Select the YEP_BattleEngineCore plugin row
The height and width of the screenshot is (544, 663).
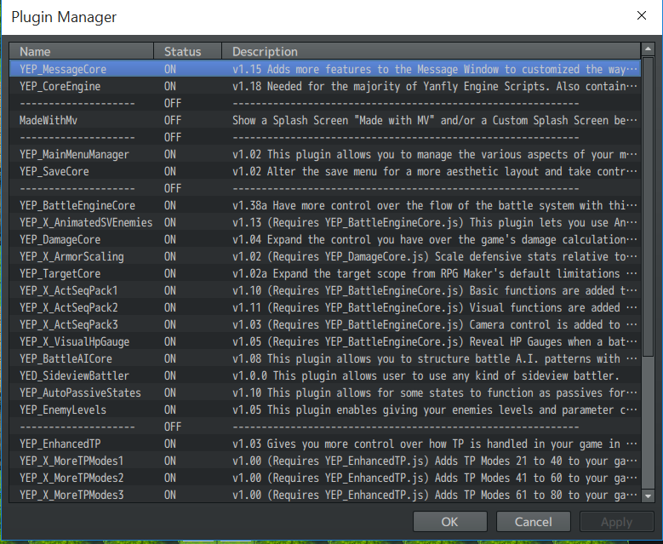coord(325,205)
